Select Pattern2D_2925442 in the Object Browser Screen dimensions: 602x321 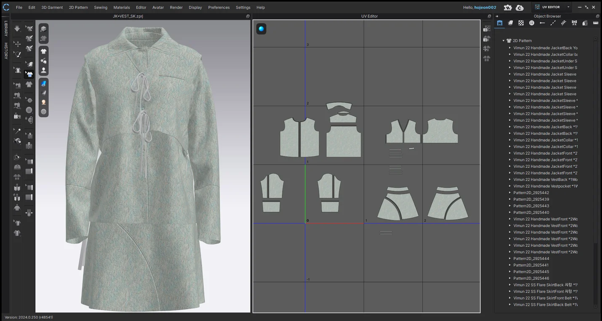click(531, 193)
